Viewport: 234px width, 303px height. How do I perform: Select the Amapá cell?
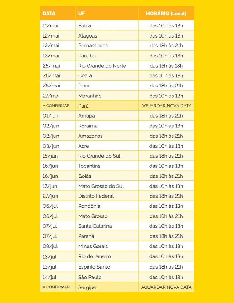(x=87, y=116)
